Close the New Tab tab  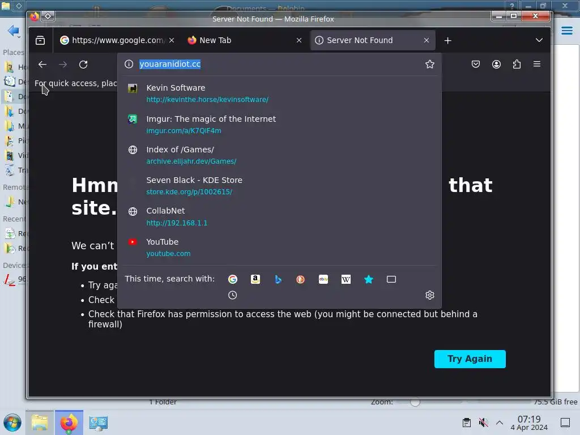tap(299, 40)
